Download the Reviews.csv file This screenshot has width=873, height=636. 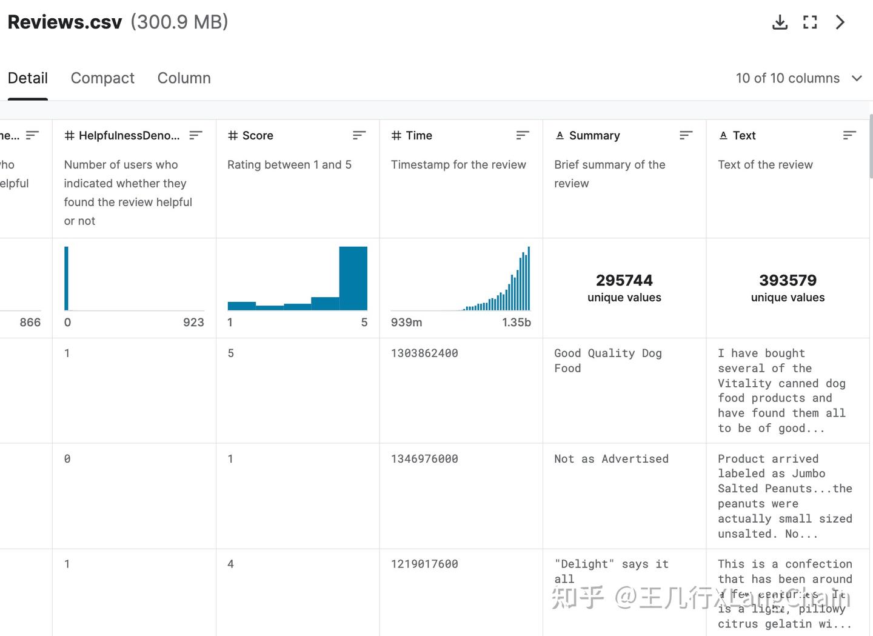click(780, 22)
